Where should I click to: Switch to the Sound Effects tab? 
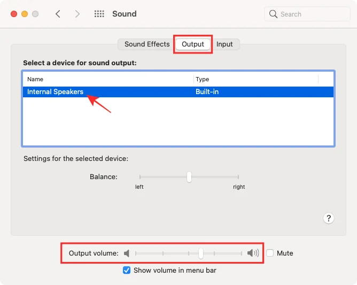[147, 44]
